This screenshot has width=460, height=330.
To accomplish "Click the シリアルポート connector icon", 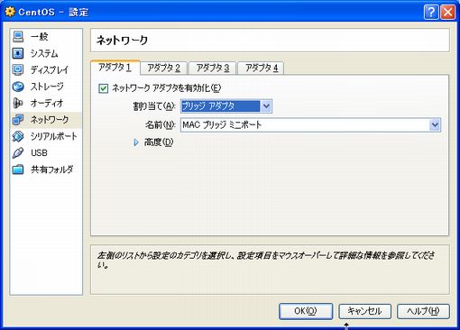I will click(x=18, y=136).
